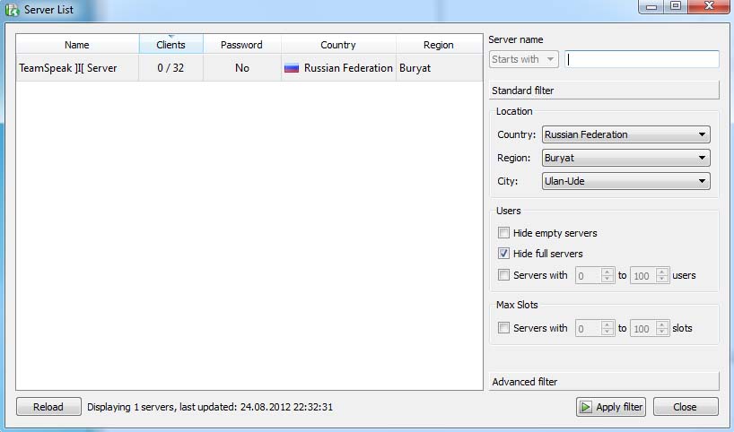
Task: Click the Russian Federation country cell
Action: pyautogui.click(x=338, y=68)
